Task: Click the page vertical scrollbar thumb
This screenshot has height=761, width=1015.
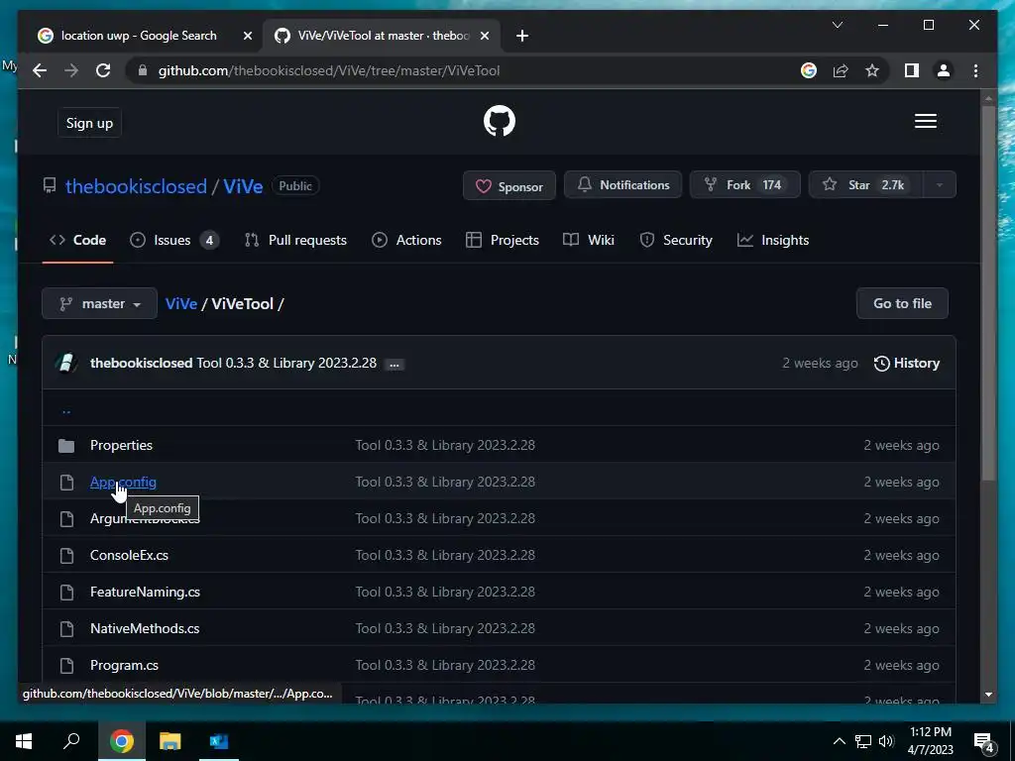Action: tap(988, 292)
